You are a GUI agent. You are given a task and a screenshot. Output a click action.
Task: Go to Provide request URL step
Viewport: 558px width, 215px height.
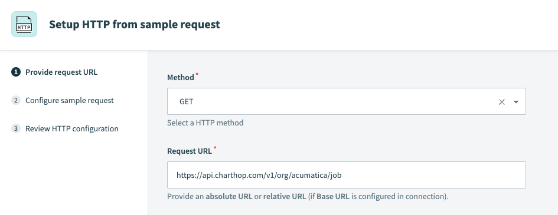tap(61, 72)
